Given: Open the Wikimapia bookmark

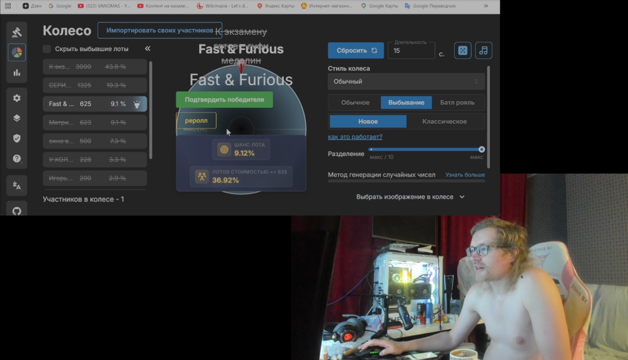Looking at the screenshot, I should 223,6.
